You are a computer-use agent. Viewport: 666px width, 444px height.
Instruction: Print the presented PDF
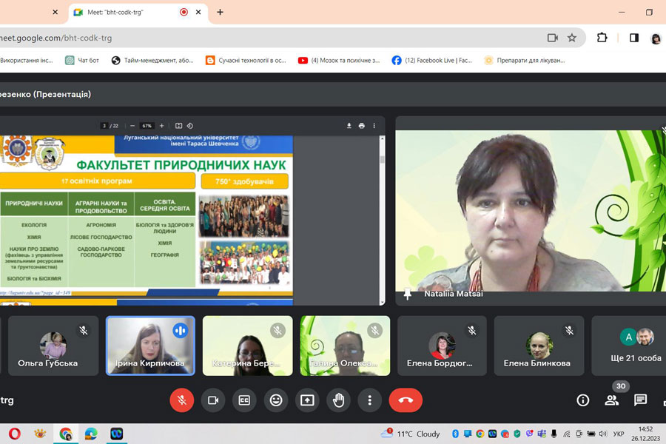pos(361,126)
